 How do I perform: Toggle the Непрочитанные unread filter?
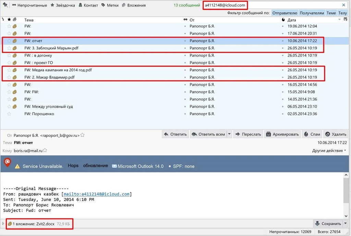[29, 5]
